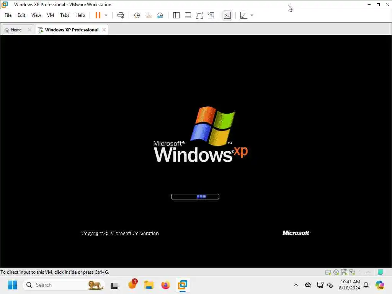Open the Copilot preview icon

tap(380, 285)
